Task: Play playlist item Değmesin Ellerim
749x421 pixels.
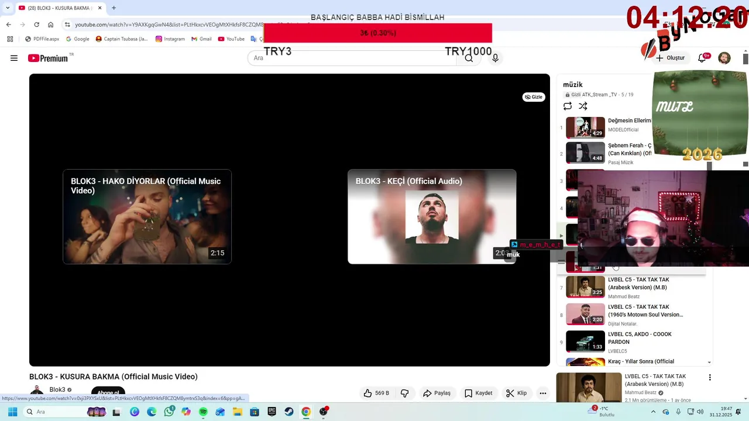Action: tap(609, 127)
